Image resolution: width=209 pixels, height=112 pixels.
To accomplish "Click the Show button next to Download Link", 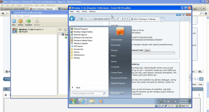I will click(147, 50).
